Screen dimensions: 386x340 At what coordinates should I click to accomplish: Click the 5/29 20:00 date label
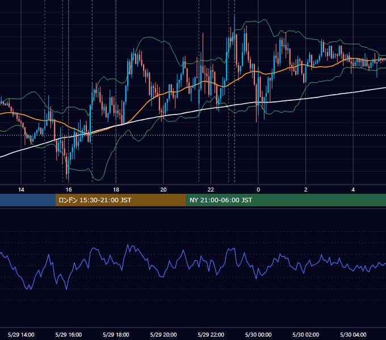(163, 334)
